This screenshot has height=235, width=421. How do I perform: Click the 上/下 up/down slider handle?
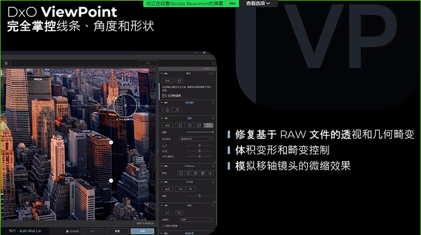coord(199,145)
